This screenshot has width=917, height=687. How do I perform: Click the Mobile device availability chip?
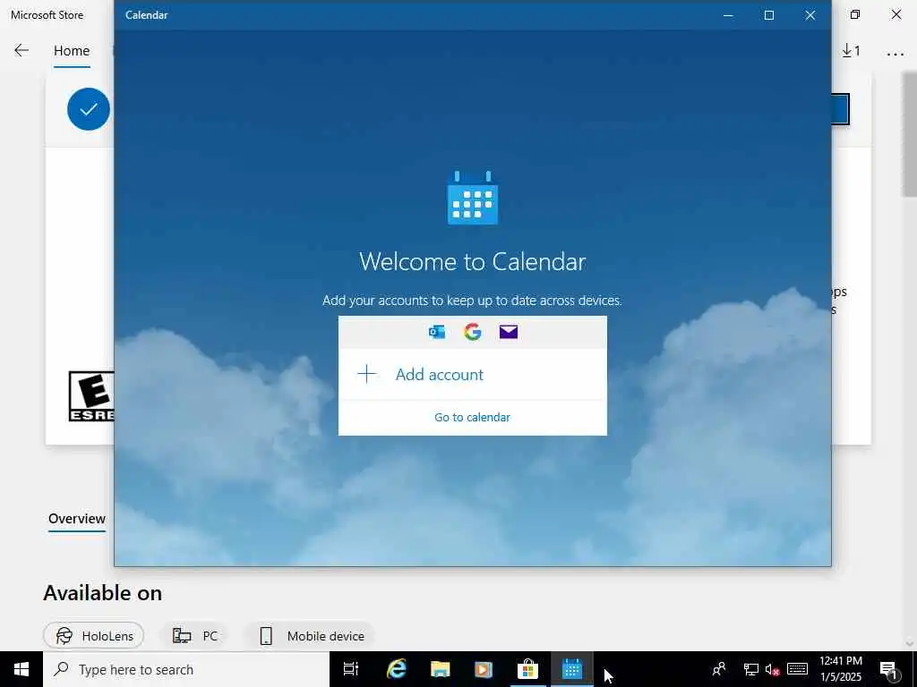click(312, 636)
